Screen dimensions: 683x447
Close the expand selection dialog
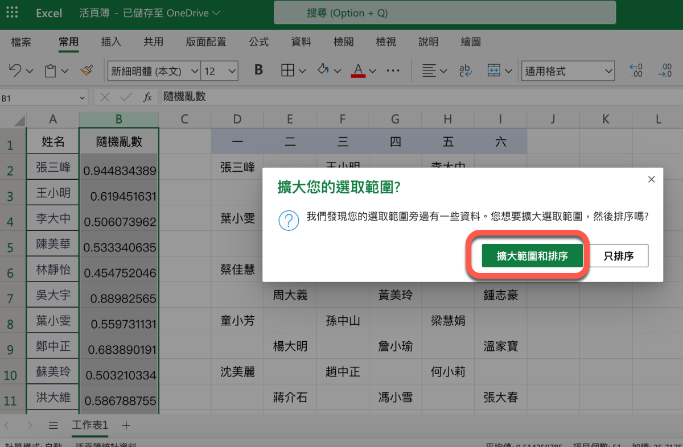tap(652, 180)
